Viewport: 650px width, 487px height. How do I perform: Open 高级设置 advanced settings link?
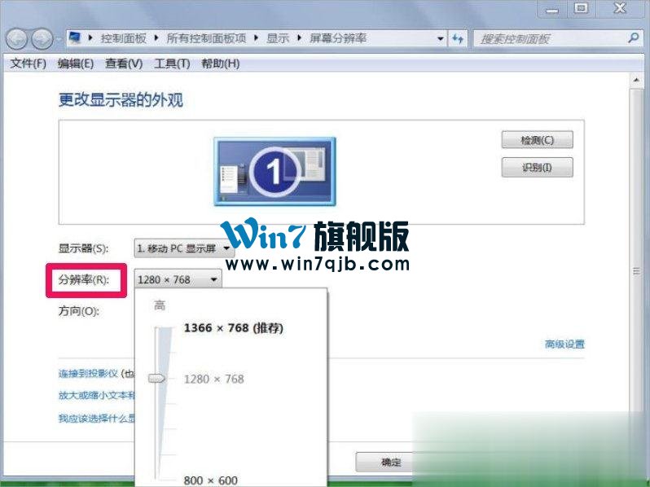click(x=564, y=344)
